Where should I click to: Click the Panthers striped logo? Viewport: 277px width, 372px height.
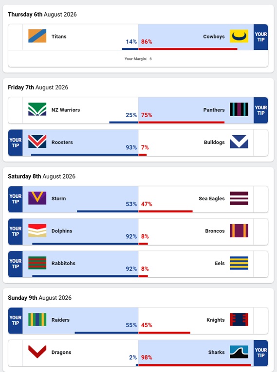tap(239, 109)
